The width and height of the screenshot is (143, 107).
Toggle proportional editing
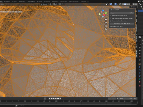pyautogui.click(x=60, y=4)
